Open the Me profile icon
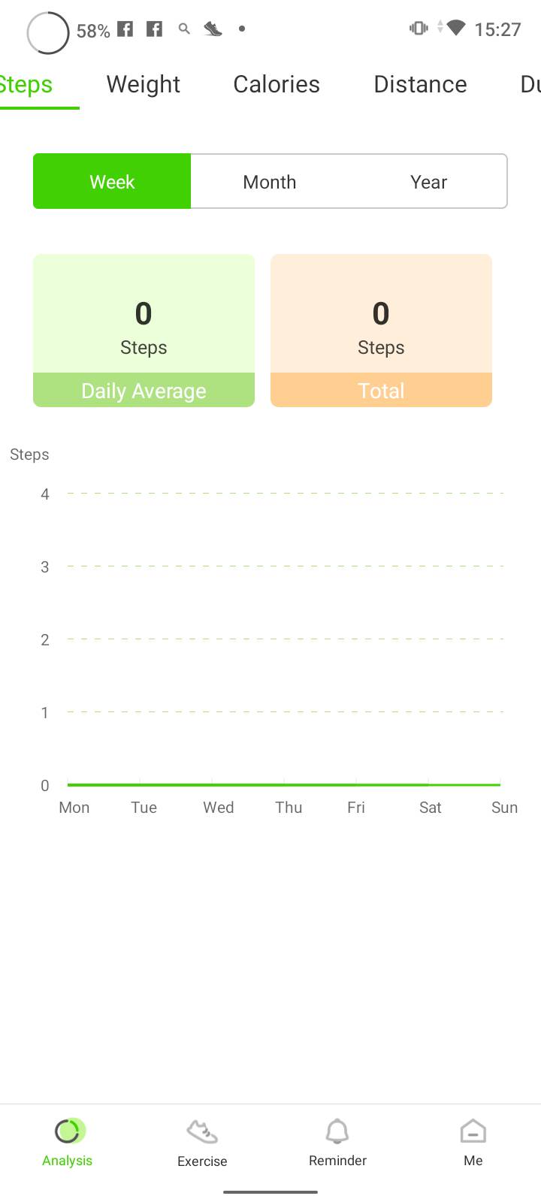 point(473,1131)
